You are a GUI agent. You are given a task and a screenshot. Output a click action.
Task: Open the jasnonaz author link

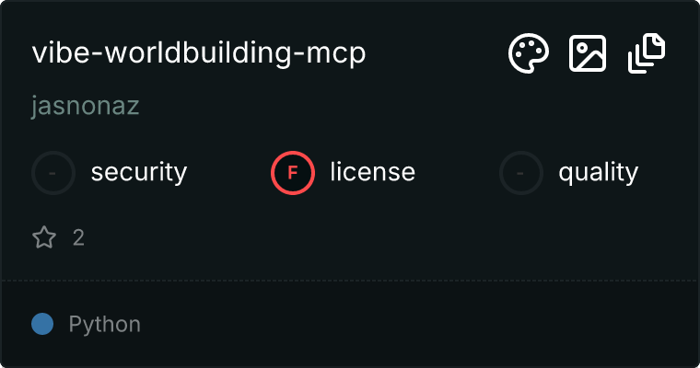click(x=86, y=106)
